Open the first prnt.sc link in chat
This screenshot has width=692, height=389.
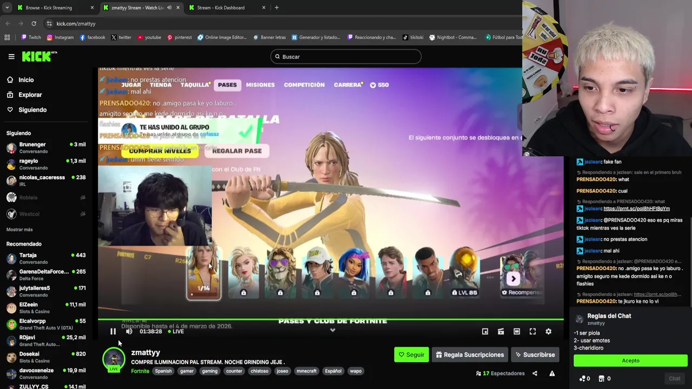click(636, 209)
